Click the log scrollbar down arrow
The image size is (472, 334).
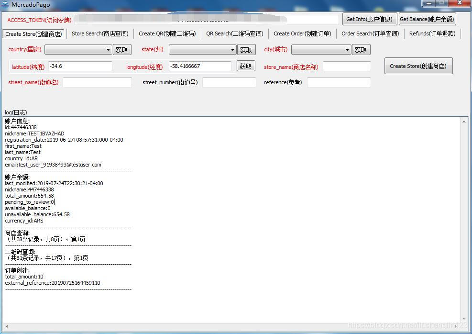(464, 319)
